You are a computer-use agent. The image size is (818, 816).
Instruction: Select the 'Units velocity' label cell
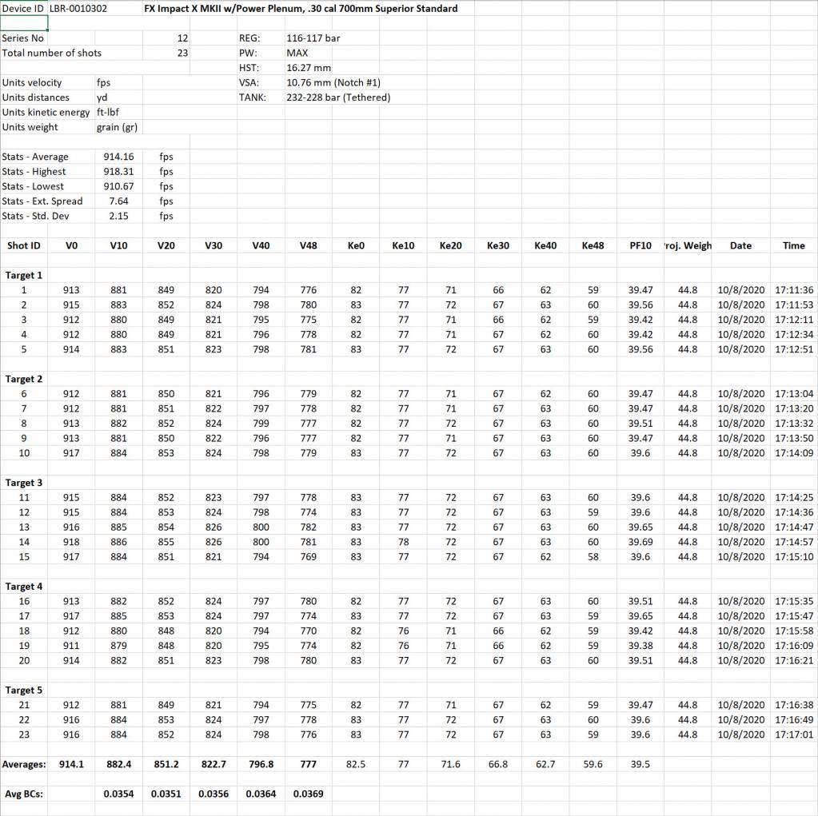(32, 82)
